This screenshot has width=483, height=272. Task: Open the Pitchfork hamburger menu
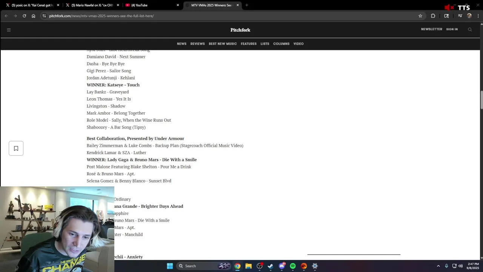point(9,30)
